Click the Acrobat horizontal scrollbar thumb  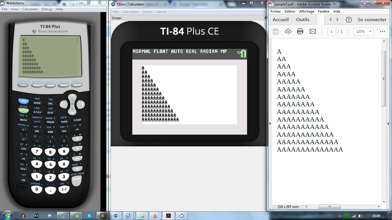(x=330, y=207)
